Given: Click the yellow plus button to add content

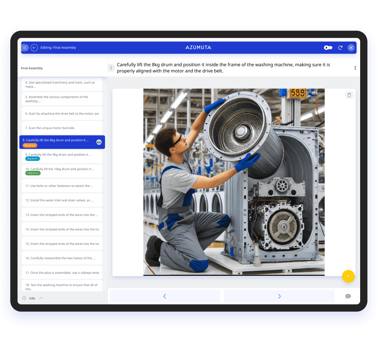Looking at the screenshot, I should (348, 276).
